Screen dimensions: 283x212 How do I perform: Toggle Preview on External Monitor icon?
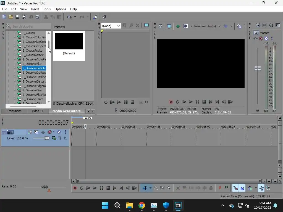tap(169, 26)
